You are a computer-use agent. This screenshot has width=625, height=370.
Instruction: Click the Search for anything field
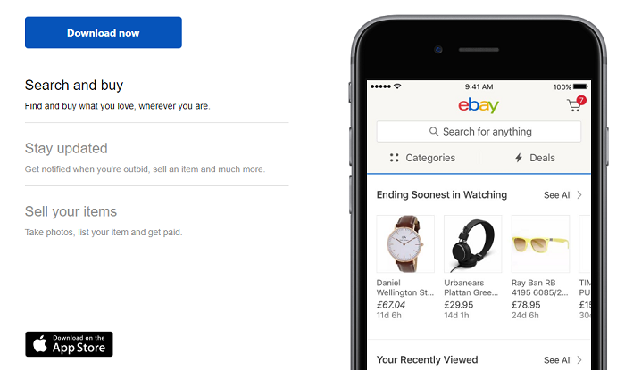coord(479,132)
